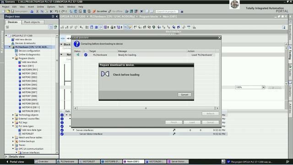
Task: Select MOTORUDT data type in tree
Action: pos(28,134)
